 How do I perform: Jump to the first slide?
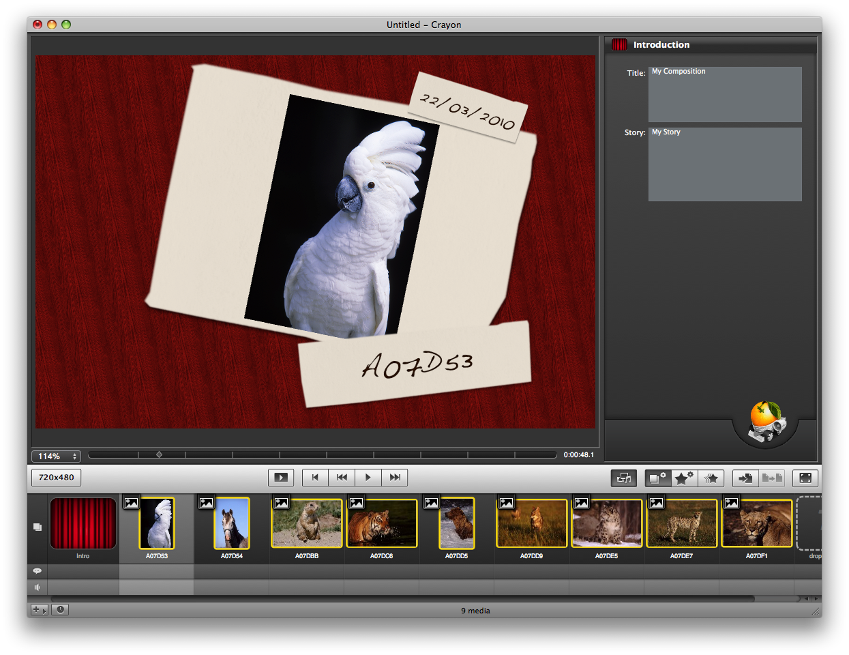click(315, 478)
